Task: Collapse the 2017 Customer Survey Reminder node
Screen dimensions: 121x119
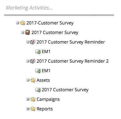Action: click(x=28, y=42)
